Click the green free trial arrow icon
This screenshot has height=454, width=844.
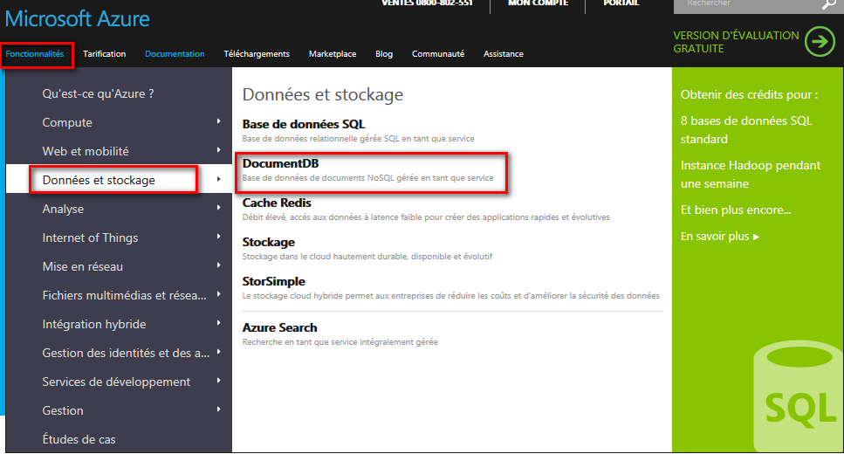pos(820,41)
